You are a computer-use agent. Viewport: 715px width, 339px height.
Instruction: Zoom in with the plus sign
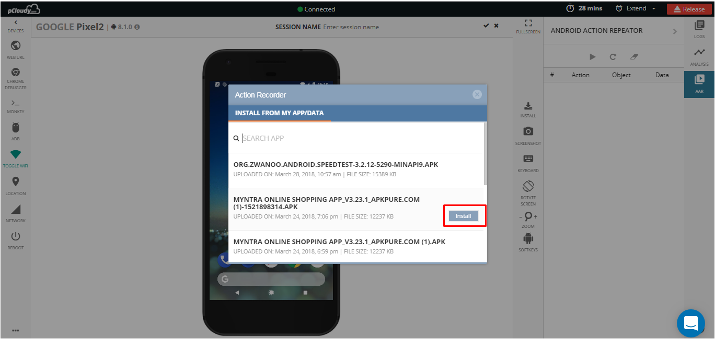coord(535,216)
